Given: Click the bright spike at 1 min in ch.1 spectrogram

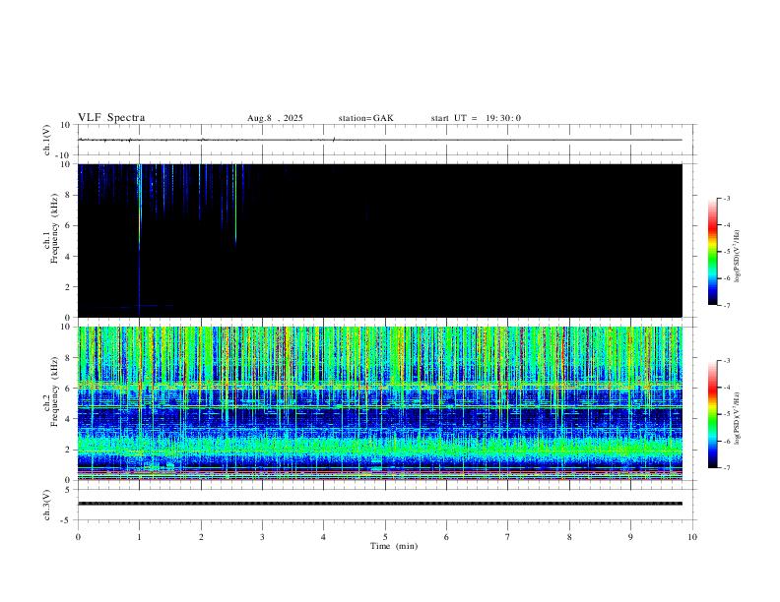Looking at the screenshot, I should 139,209.
